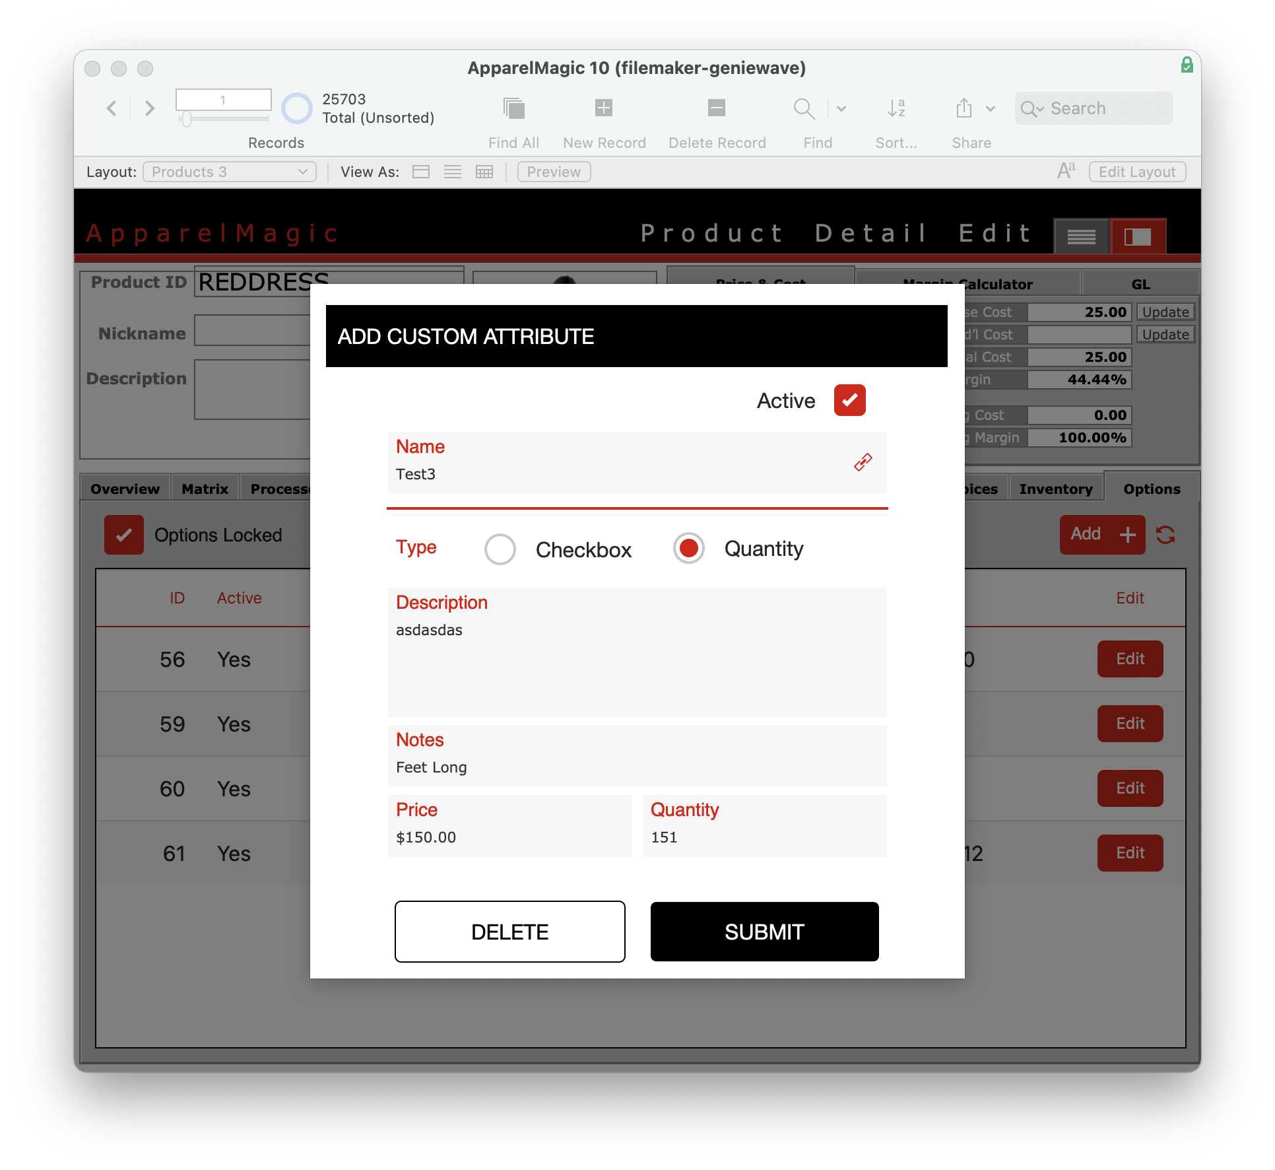Expand the Share dropdown arrow

click(991, 109)
